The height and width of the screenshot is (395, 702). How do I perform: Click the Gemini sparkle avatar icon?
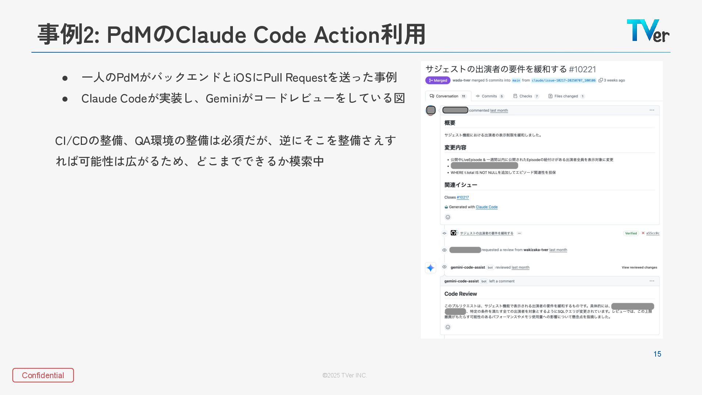coord(430,268)
